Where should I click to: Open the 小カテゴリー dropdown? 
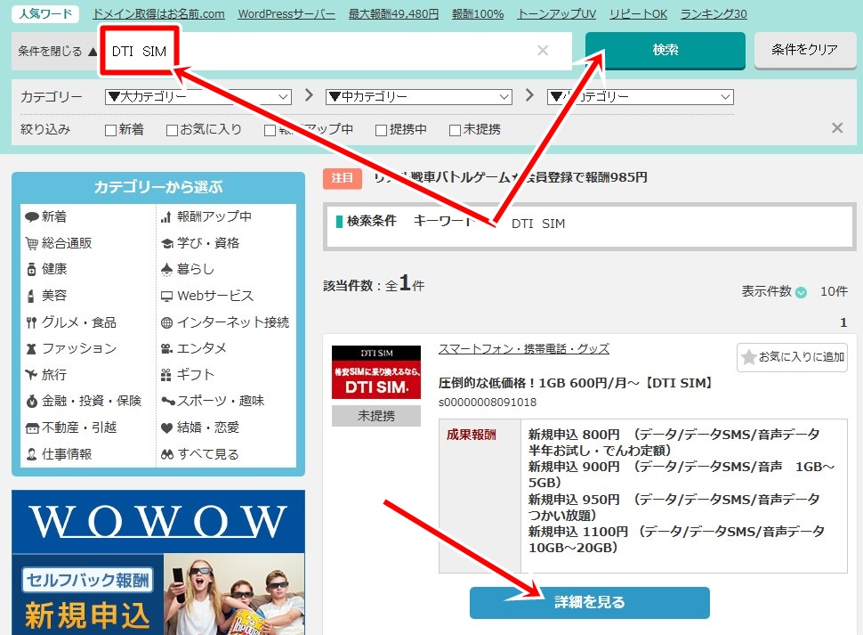pos(640,97)
